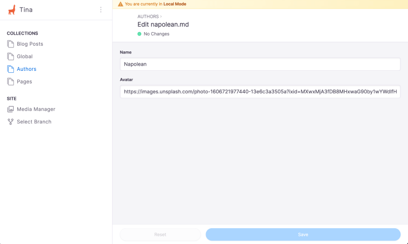Click the Select Branch git icon
The height and width of the screenshot is (244, 408).
[11, 122]
